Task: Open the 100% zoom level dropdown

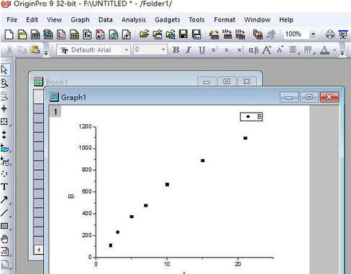Action: 313,34
